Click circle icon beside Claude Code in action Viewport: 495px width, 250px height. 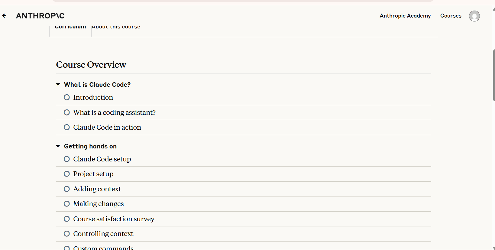(67, 127)
